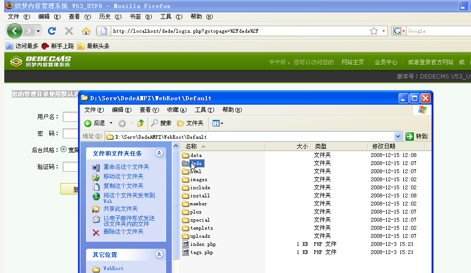Image resolution: width=471 pixels, height=273 pixels.
Task: Go back in Firefox navigation
Action: [14, 30]
